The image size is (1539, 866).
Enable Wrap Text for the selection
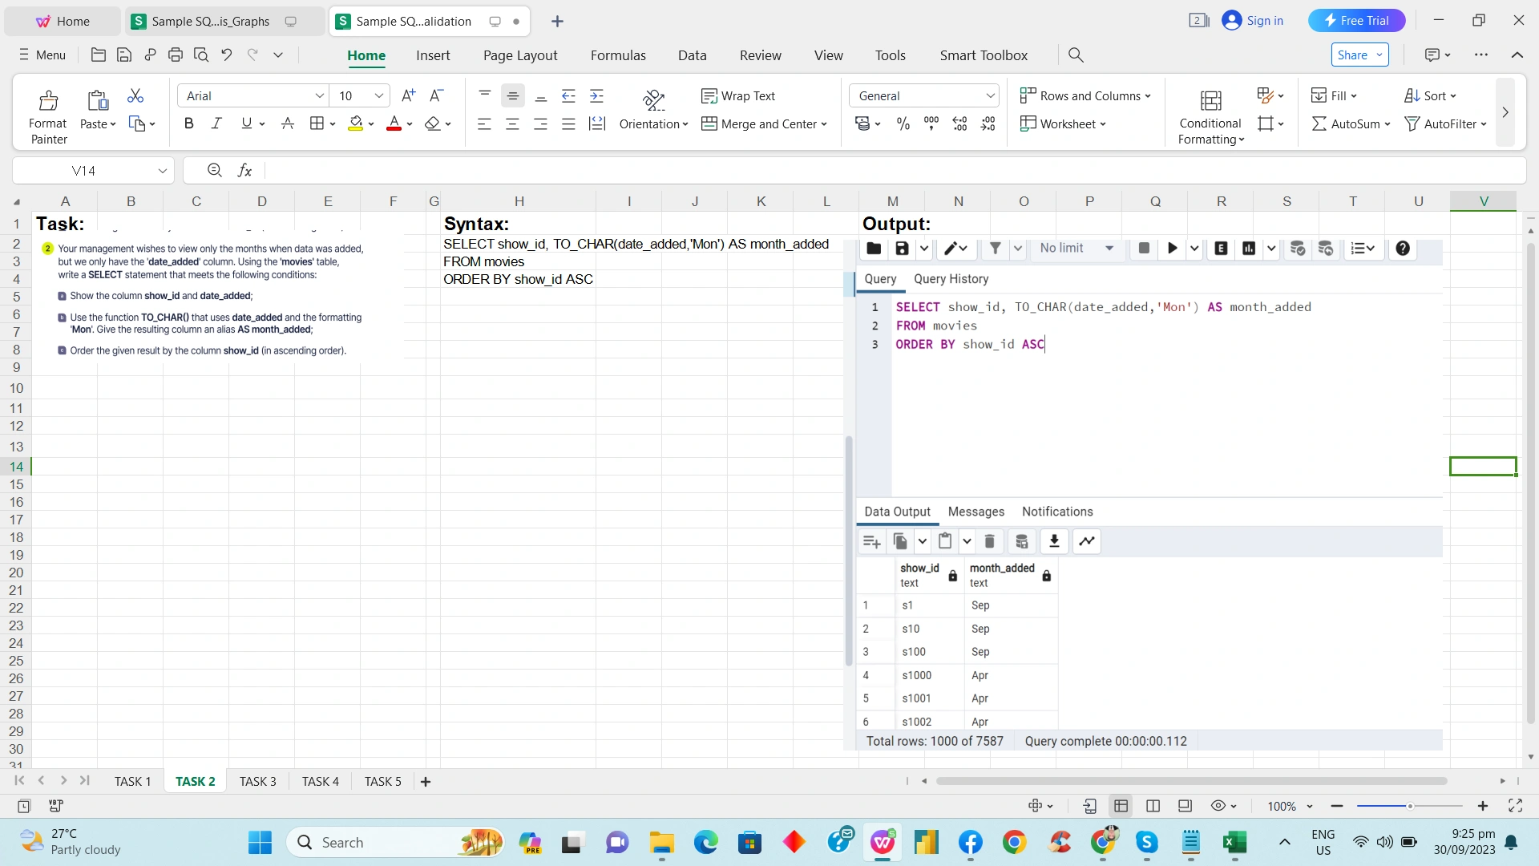click(739, 95)
